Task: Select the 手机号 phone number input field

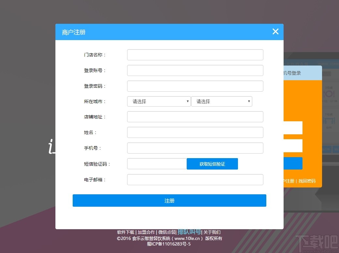Action: click(x=195, y=148)
